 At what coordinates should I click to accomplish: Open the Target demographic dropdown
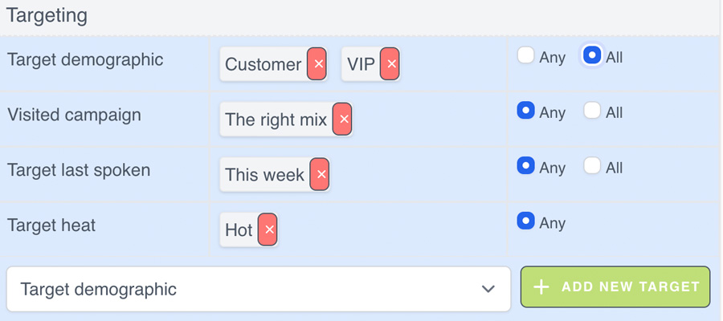pos(258,289)
